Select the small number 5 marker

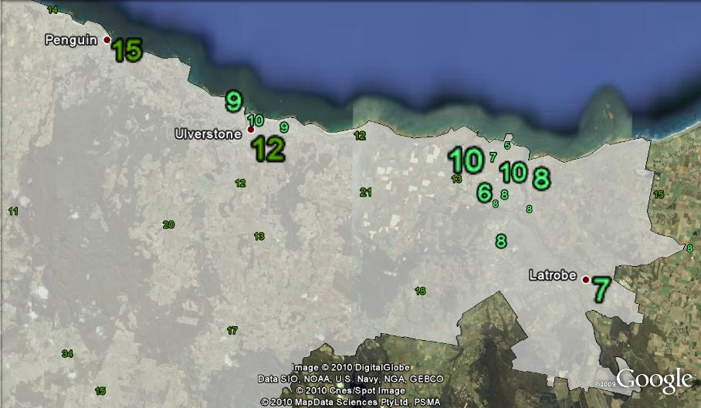(x=507, y=146)
